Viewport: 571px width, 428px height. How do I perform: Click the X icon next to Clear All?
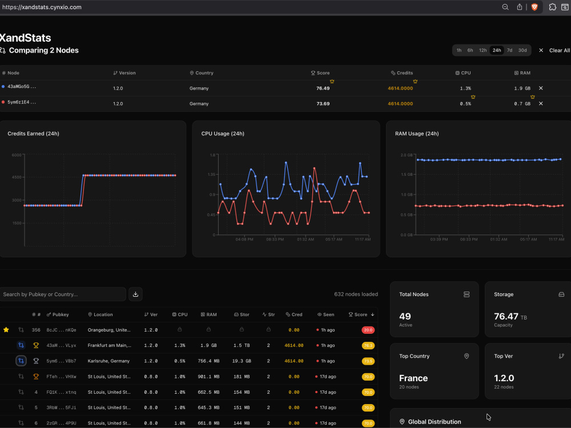(541, 50)
